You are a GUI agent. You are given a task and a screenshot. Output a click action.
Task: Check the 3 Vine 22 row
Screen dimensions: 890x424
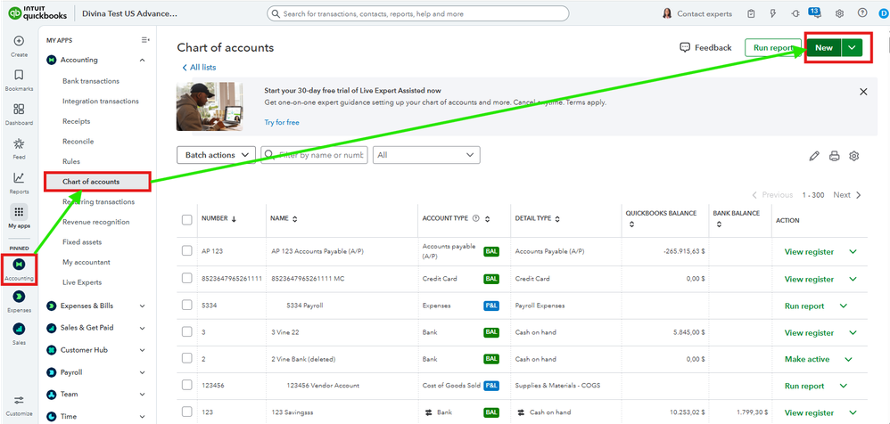186,331
